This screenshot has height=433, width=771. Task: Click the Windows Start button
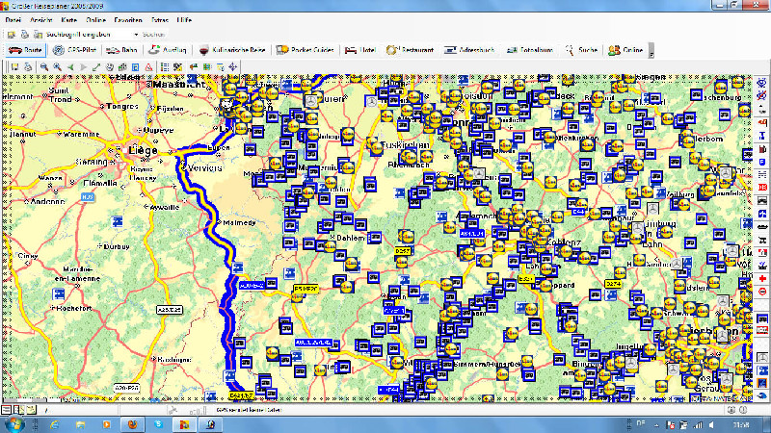pos(14,424)
